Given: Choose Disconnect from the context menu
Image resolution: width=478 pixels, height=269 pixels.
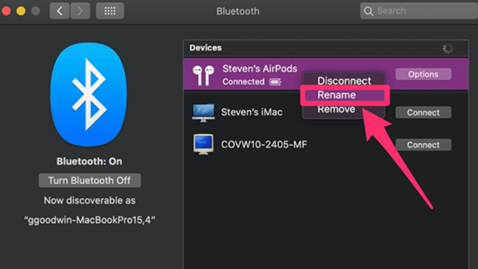Looking at the screenshot, I should coord(344,81).
